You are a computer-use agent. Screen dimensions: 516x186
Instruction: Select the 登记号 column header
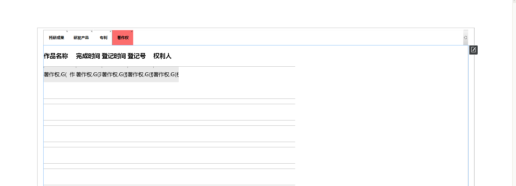point(137,56)
